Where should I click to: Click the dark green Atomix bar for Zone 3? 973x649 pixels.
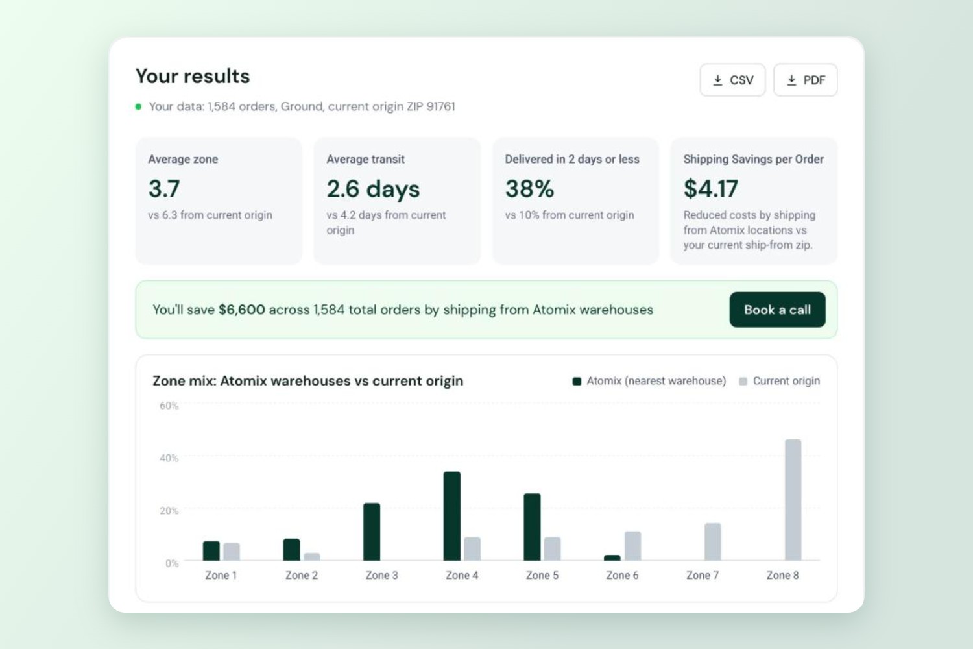pos(372,532)
